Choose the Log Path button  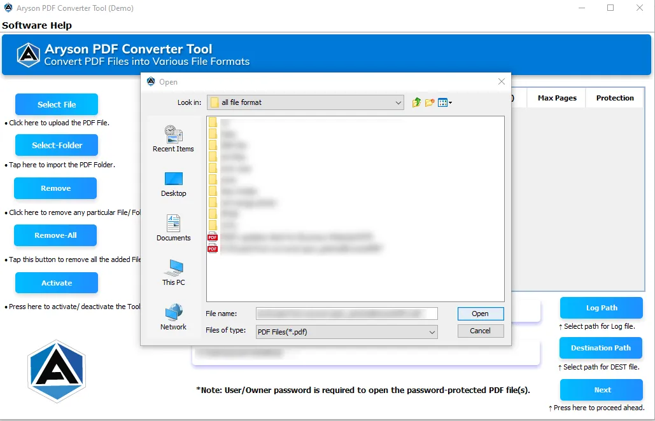click(x=602, y=308)
